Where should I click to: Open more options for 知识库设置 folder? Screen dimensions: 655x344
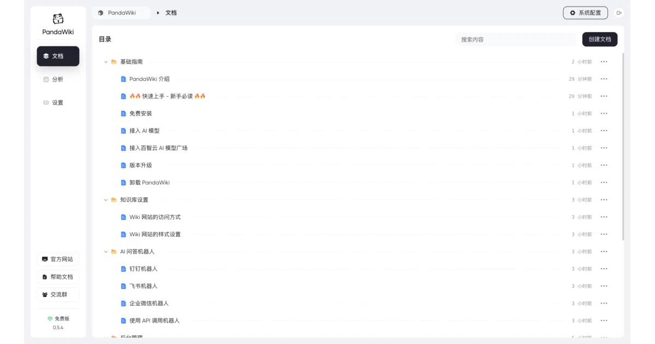pyautogui.click(x=604, y=200)
